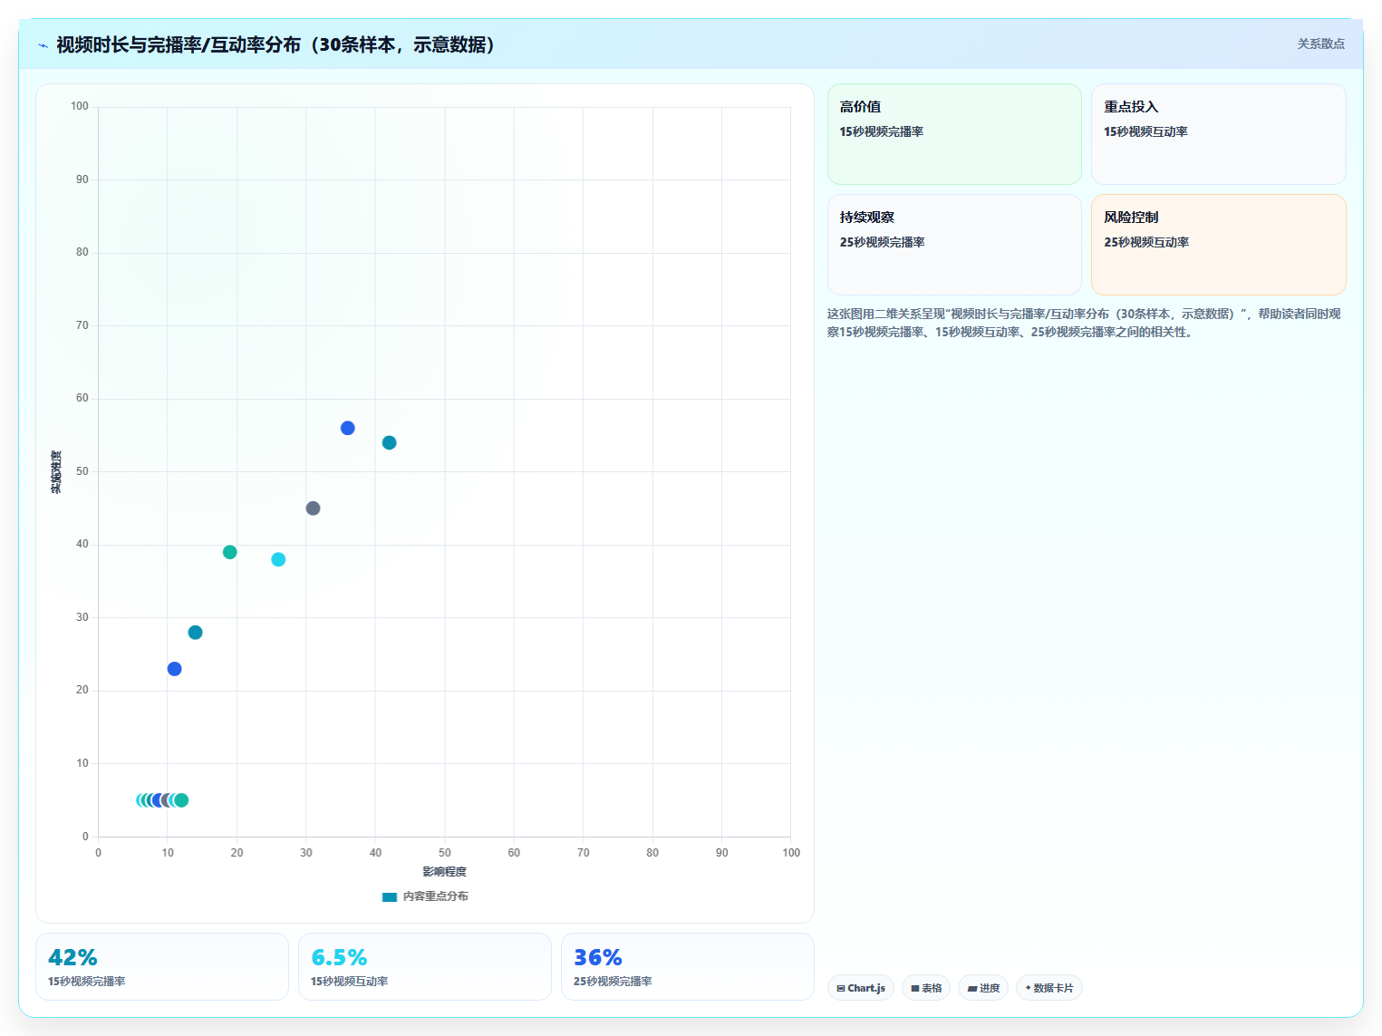The image size is (1382, 1036).
Task: Click the 关系散点 tag in the header
Action: (1320, 44)
